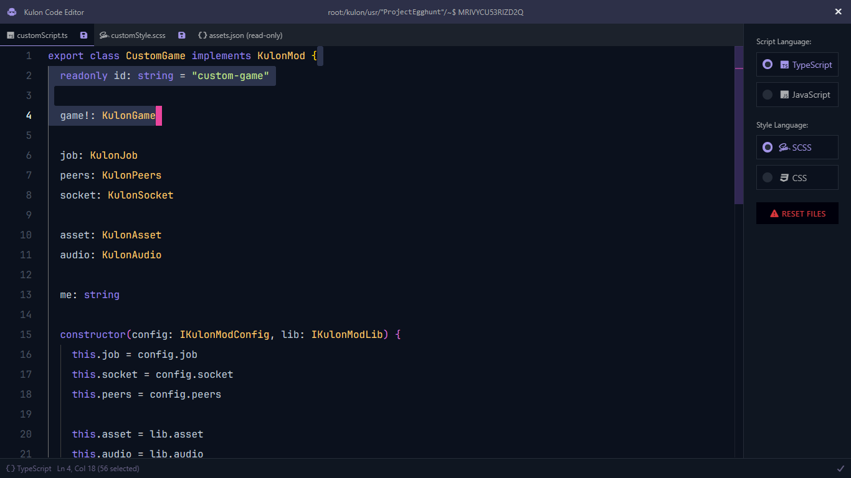The width and height of the screenshot is (851, 478).
Task: Choose SCSS as the style language
Action: point(797,148)
